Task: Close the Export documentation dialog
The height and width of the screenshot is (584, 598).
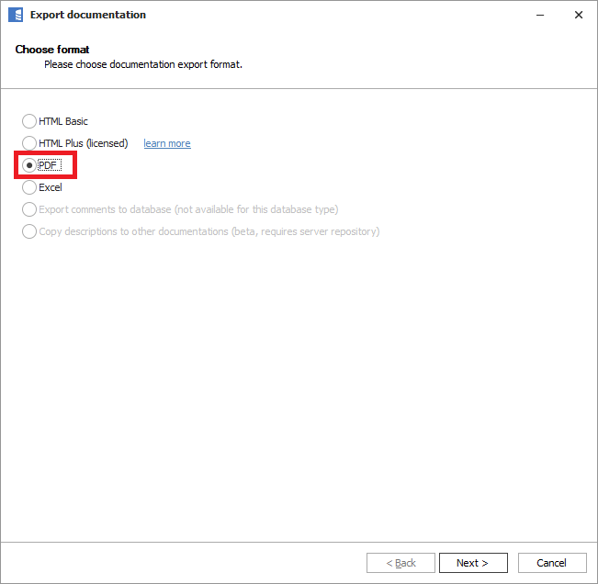Action: click(x=578, y=15)
